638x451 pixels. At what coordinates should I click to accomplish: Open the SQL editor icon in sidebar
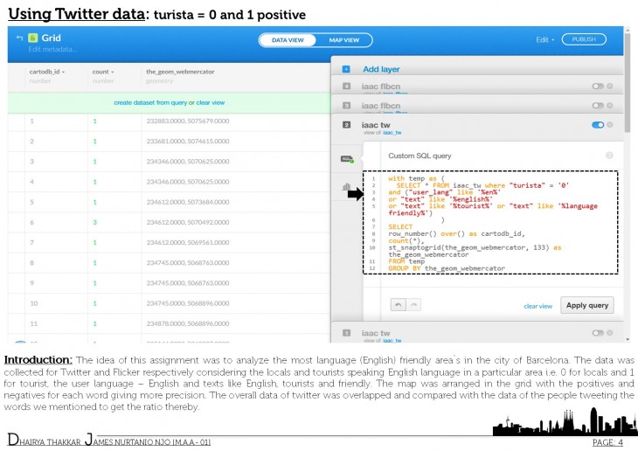[x=346, y=159]
